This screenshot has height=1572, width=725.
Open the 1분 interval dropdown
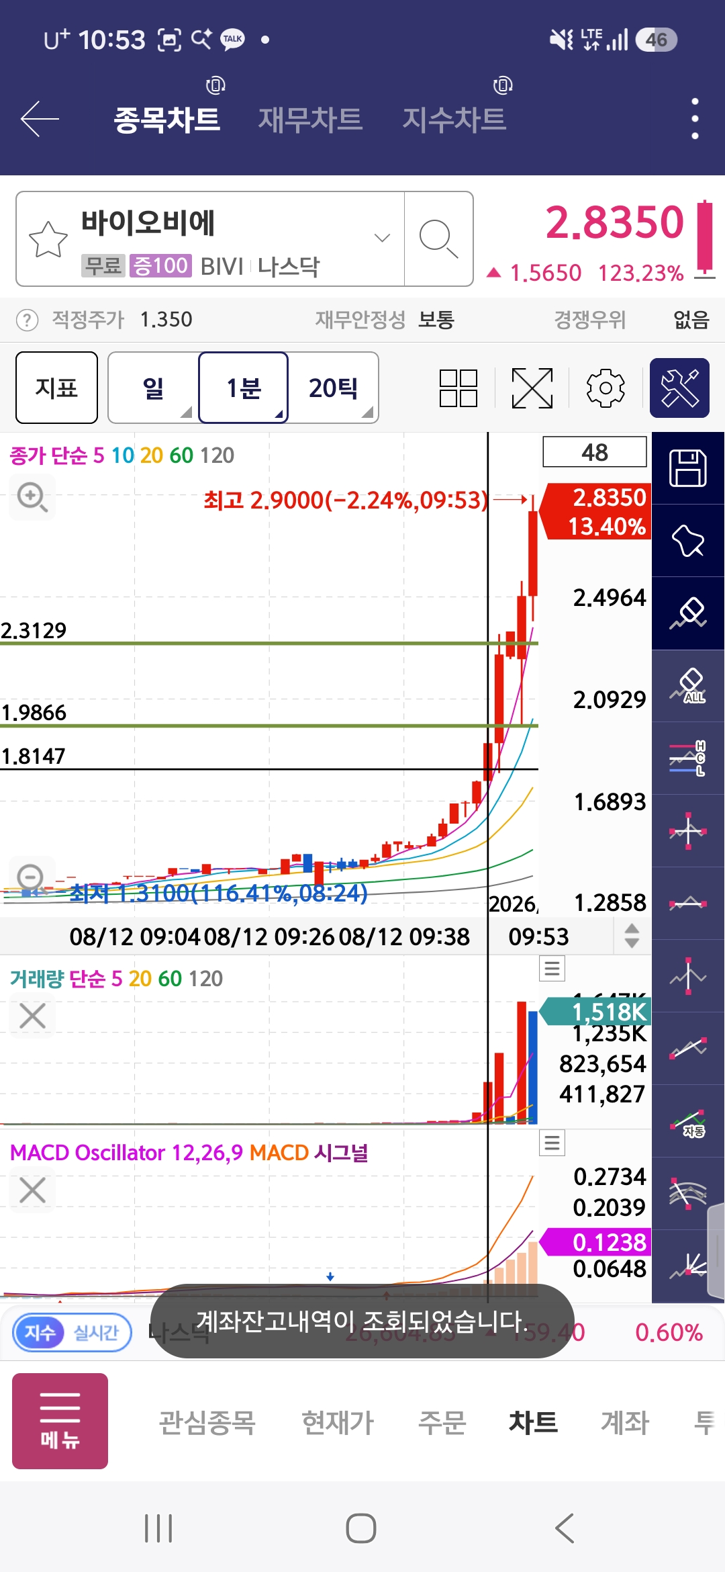point(244,388)
